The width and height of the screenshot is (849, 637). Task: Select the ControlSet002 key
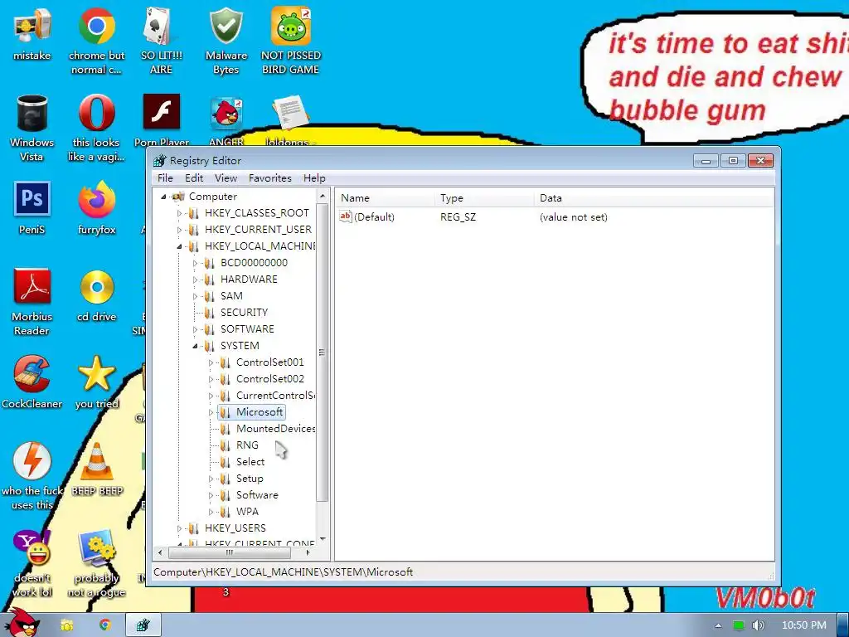269,378
